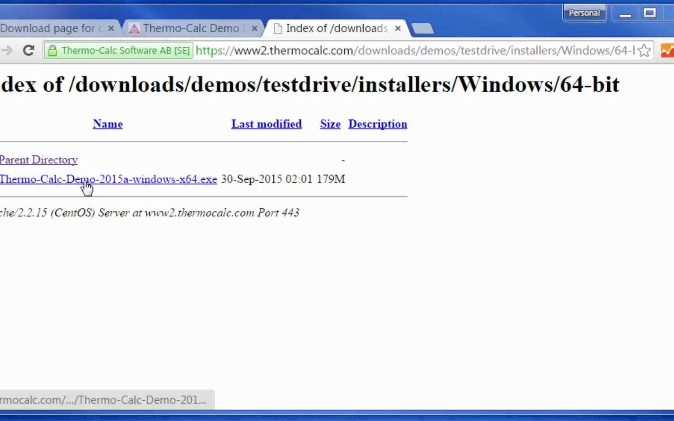Open the Parent Directory link
This screenshot has height=421, width=674.
(x=39, y=160)
